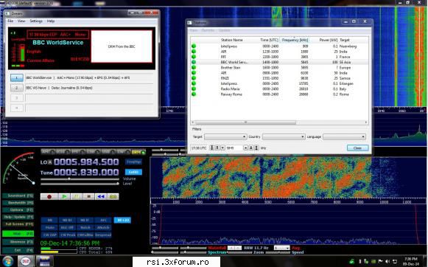Rewind playback with the blue double-arrow button
428x267 pixels.
click(x=101, y=196)
